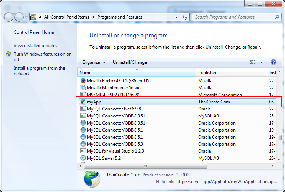Open Install a program from the network
The width and height of the screenshot is (285, 192).
click(x=39, y=71)
